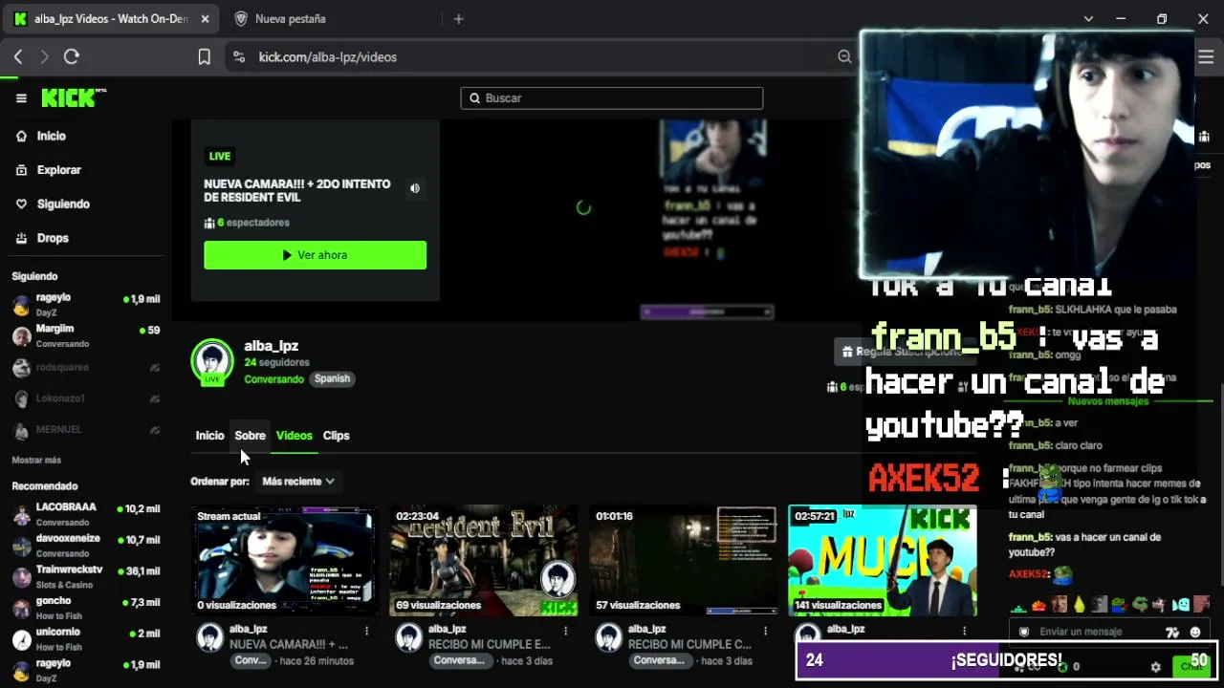The image size is (1224, 688).
Task: Open options for the 69 visualizaciones video
Action: click(565, 632)
